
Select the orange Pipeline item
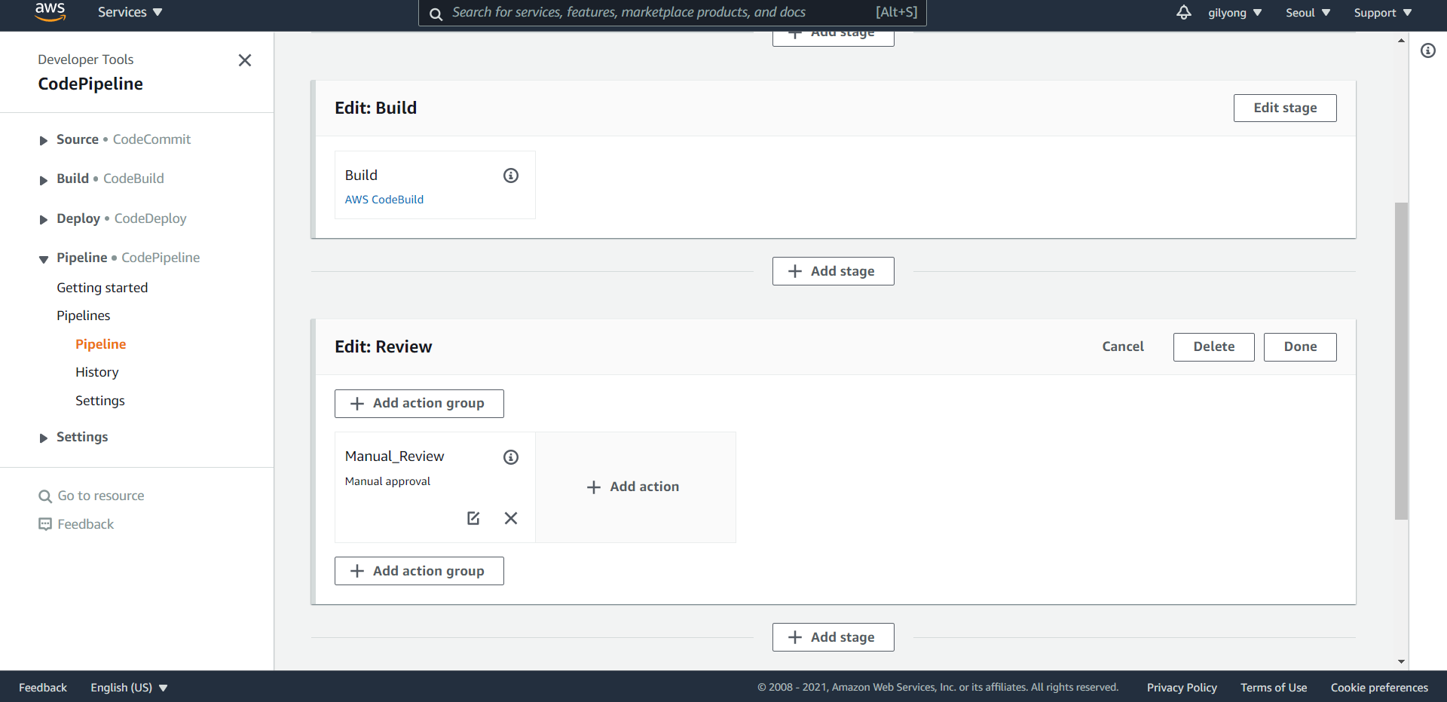click(100, 344)
